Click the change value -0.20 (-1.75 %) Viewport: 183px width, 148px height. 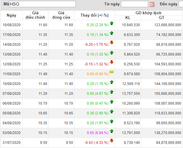point(96,45)
